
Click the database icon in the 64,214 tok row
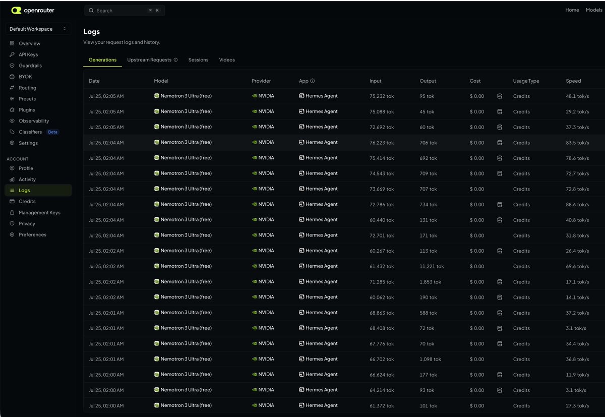click(500, 390)
